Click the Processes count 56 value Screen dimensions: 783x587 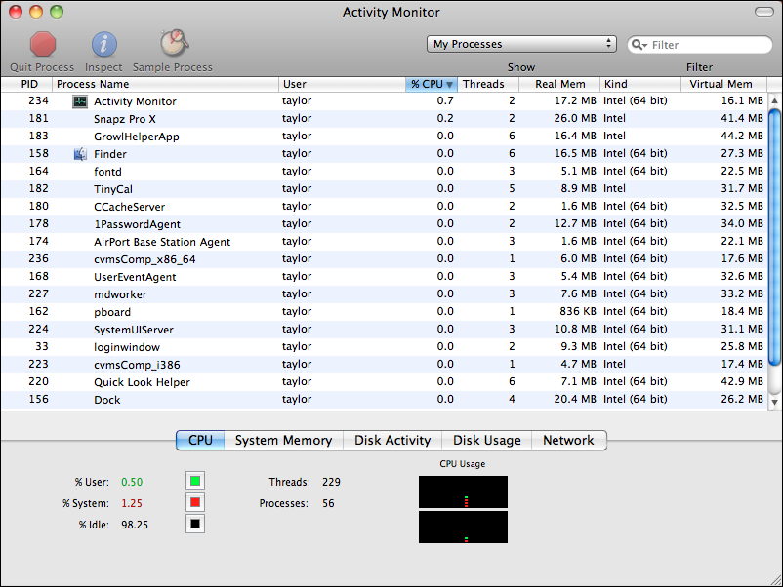pos(328,503)
